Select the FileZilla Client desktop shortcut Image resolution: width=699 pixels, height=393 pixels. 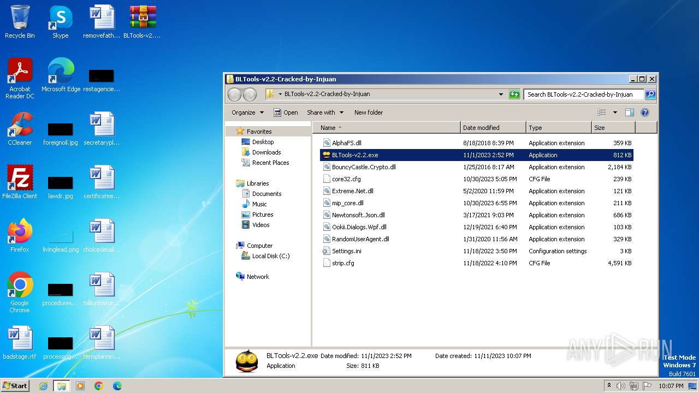(x=20, y=182)
